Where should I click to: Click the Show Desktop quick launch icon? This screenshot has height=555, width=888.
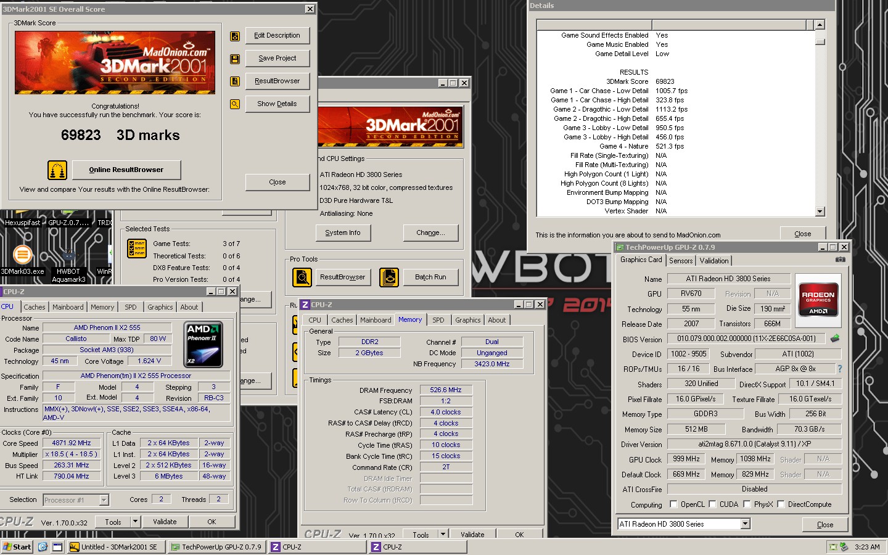click(x=57, y=547)
